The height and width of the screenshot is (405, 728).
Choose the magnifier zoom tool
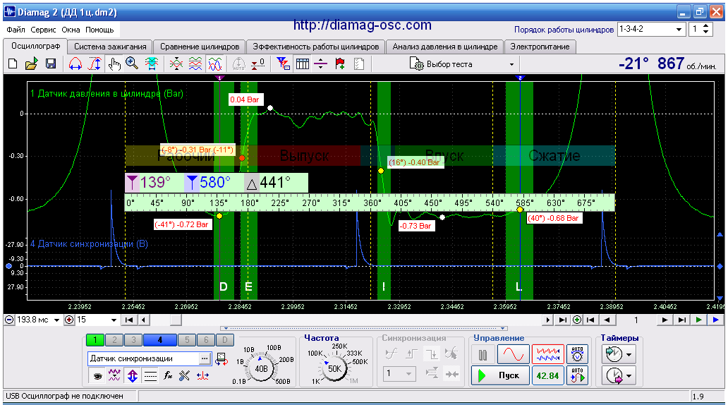tap(133, 64)
